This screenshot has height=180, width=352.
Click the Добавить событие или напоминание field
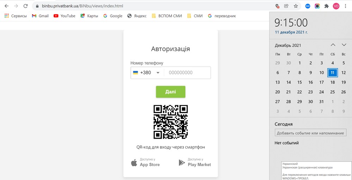coord(310,133)
